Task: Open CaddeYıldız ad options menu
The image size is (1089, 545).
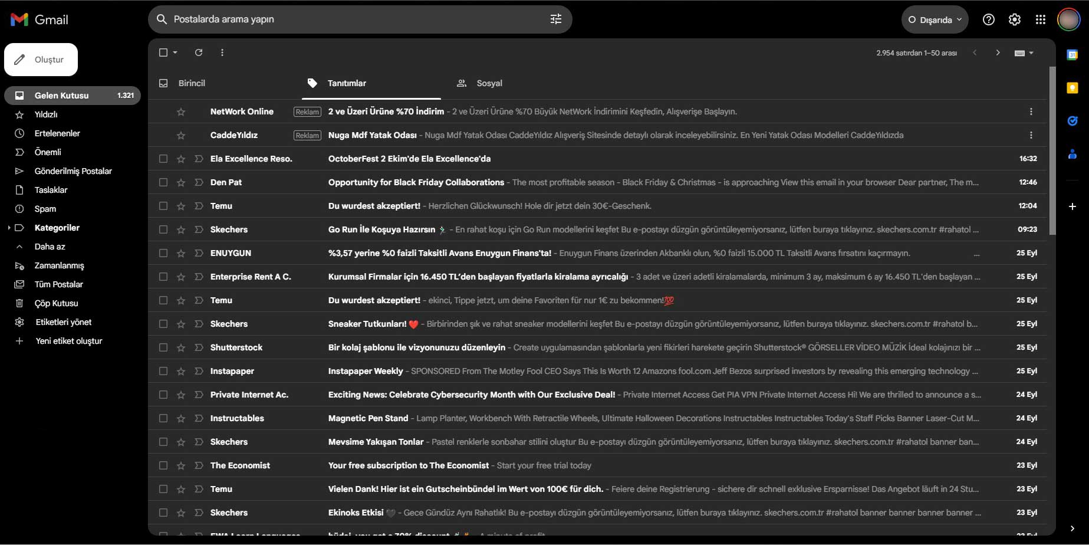Action: (x=1031, y=135)
